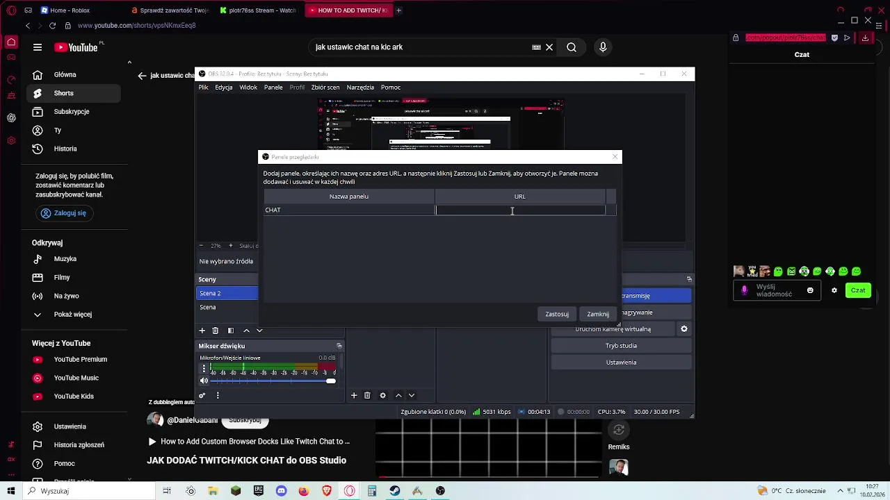890x500 pixels.
Task: Open scene filters icon in OBS scenes toolbar
Action: click(x=231, y=331)
